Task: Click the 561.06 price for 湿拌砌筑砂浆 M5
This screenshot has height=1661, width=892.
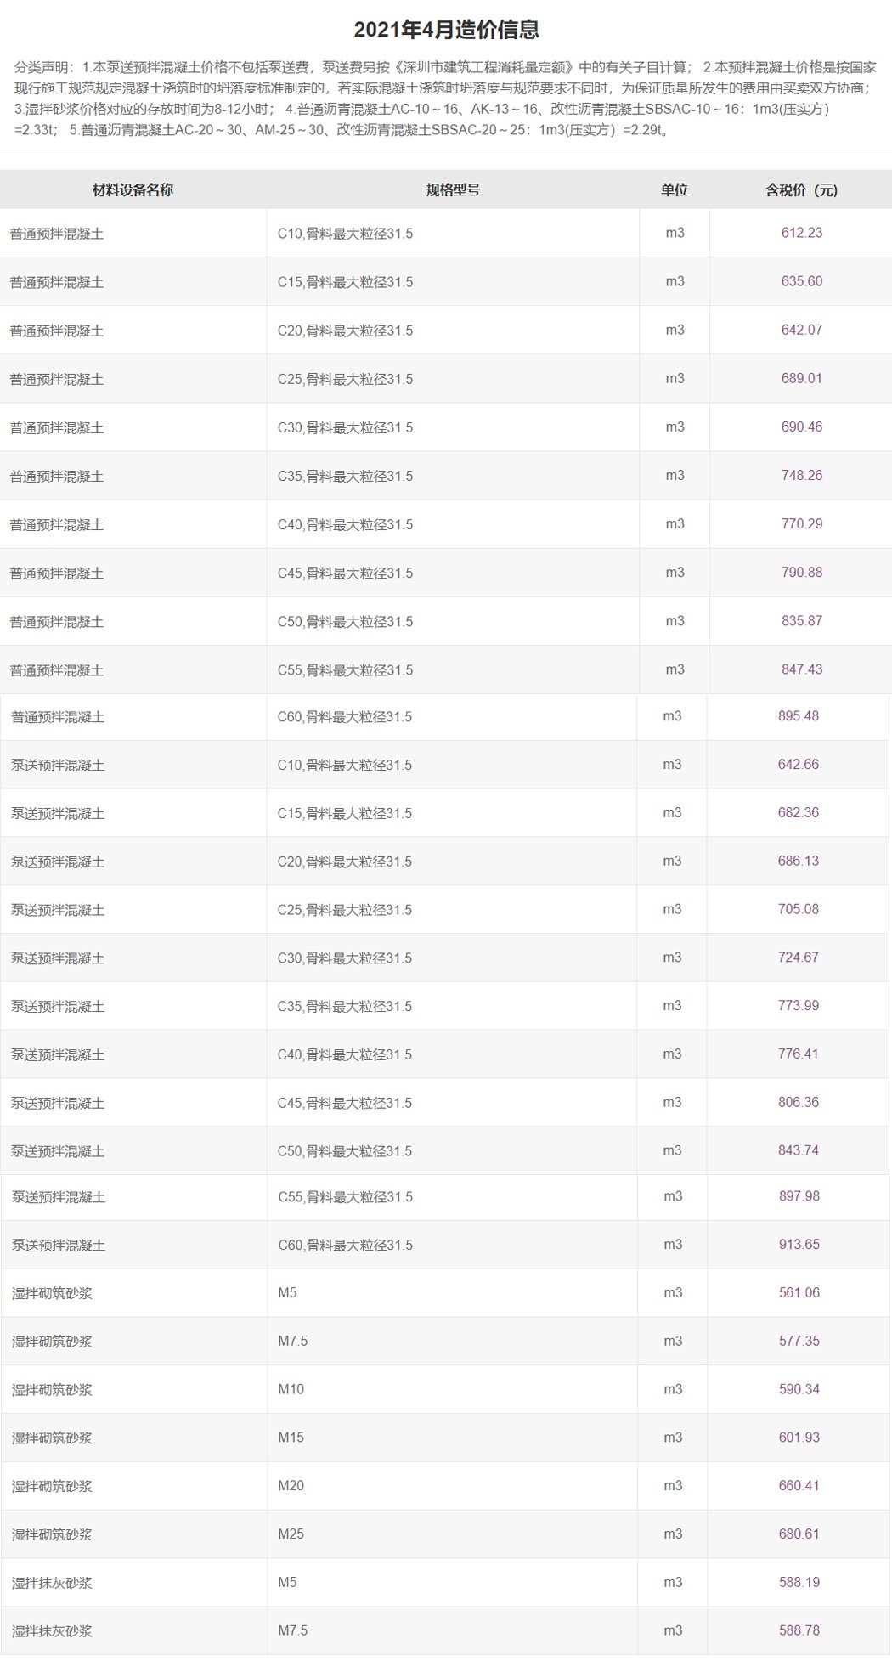Action: 799,1293
